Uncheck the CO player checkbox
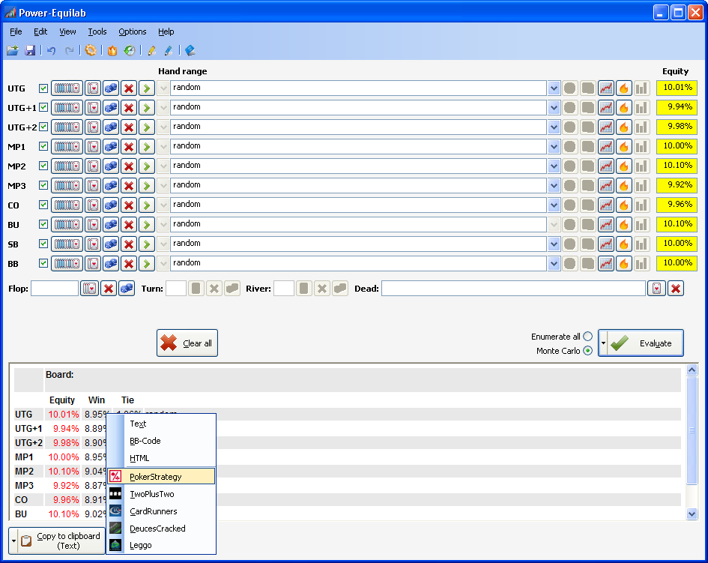The image size is (708, 563). click(43, 205)
